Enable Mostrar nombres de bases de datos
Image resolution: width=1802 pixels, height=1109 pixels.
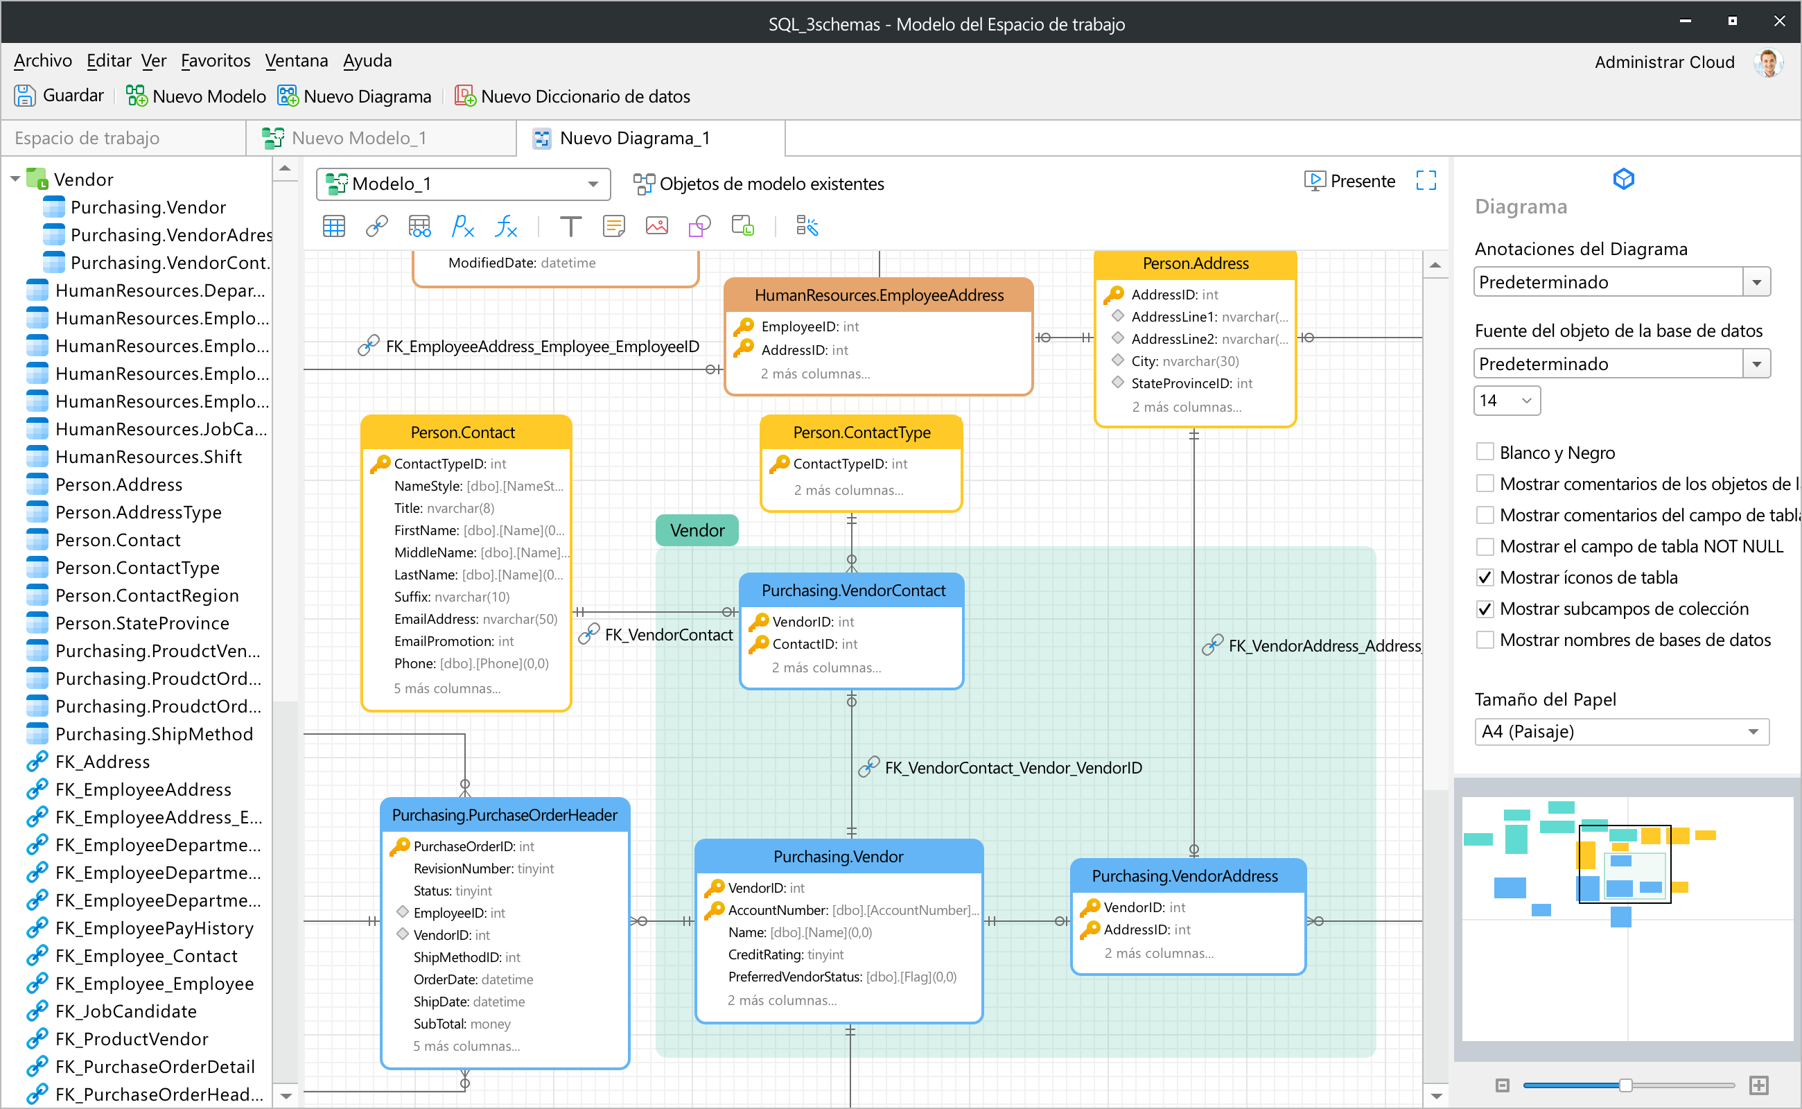pyautogui.click(x=1485, y=640)
